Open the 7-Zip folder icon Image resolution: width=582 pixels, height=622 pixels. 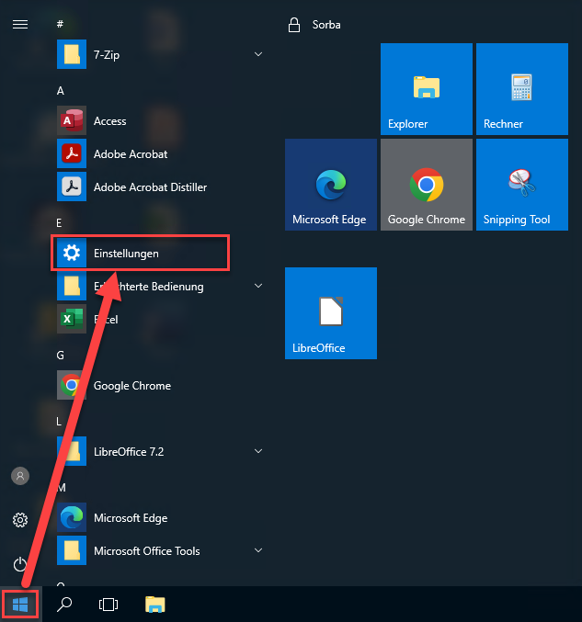tap(72, 54)
